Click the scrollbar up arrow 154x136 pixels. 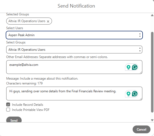click(152, 15)
